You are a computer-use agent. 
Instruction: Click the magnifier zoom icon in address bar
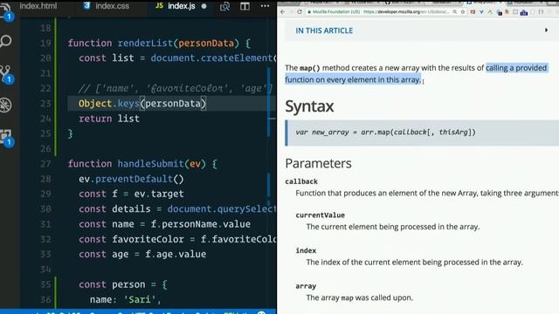(x=455, y=11)
